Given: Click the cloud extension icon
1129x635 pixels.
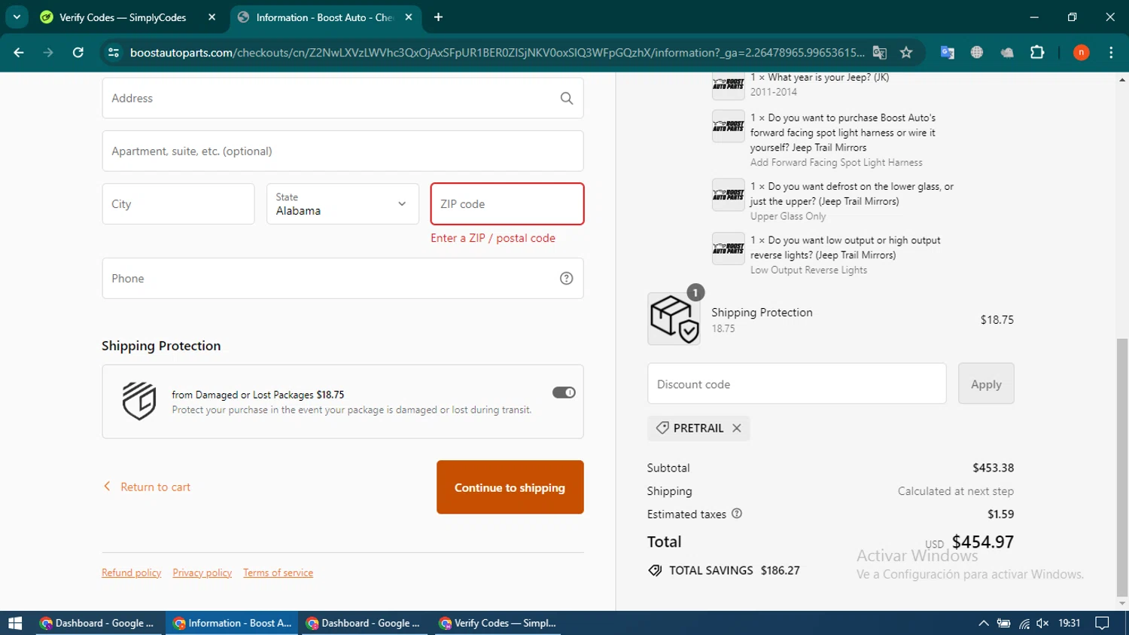Looking at the screenshot, I should pos(1007,52).
